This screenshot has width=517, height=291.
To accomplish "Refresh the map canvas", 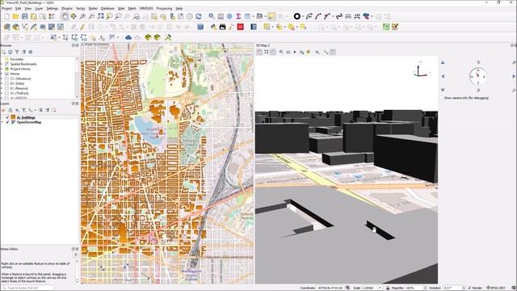I will pyautogui.click(x=199, y=16).
